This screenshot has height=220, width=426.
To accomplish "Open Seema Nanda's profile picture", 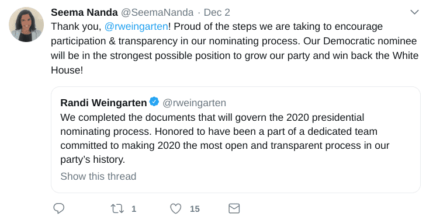I will point(26,25).
